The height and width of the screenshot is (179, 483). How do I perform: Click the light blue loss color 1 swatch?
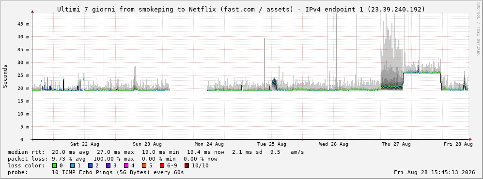click(72, 165)
